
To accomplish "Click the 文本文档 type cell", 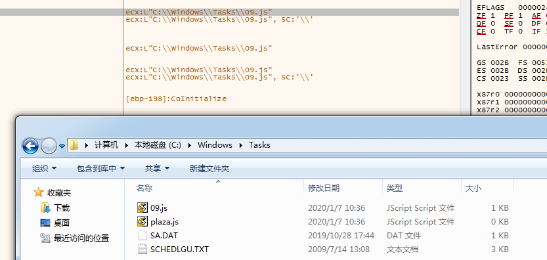I will tap(403, 249).
